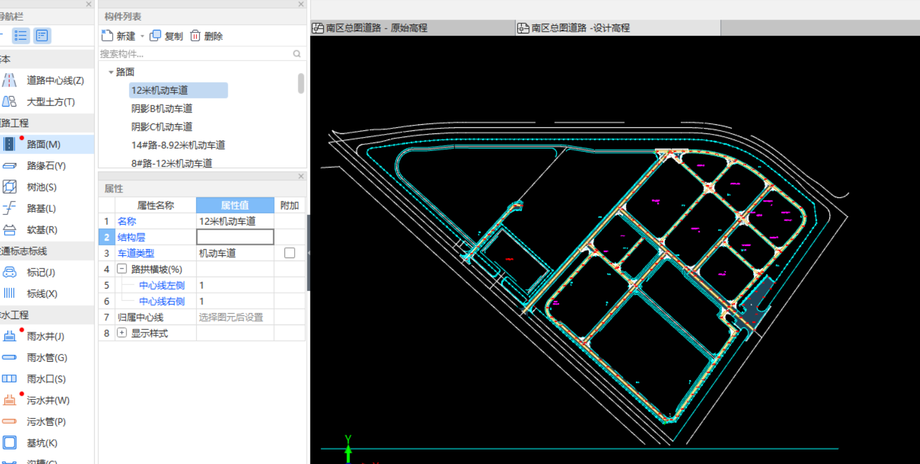The image size is (920, 464).
Task: Toggle navigation detail view icon
Action: [42, 36]
